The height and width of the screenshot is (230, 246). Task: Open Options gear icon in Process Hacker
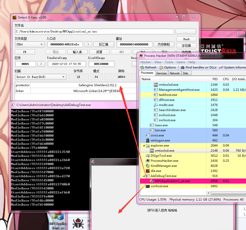161,67
